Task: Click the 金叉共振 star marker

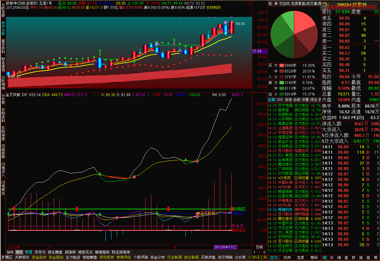Action: 198,213
